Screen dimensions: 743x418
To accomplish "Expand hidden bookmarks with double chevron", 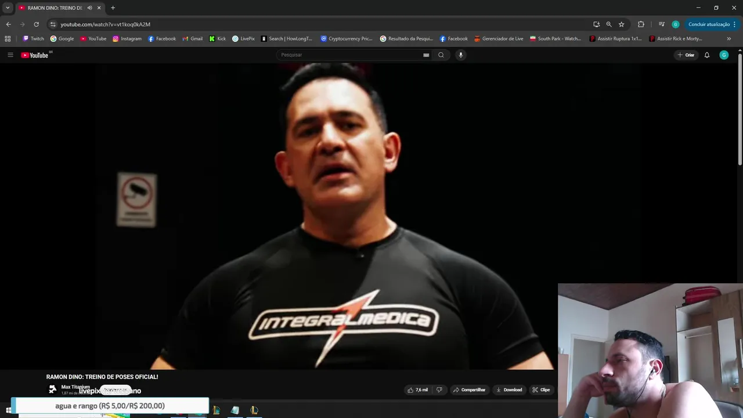I will point(728,39).
